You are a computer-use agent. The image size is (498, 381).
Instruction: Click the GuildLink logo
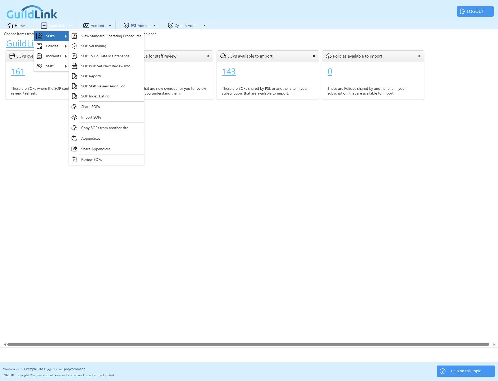pos(32,12)
